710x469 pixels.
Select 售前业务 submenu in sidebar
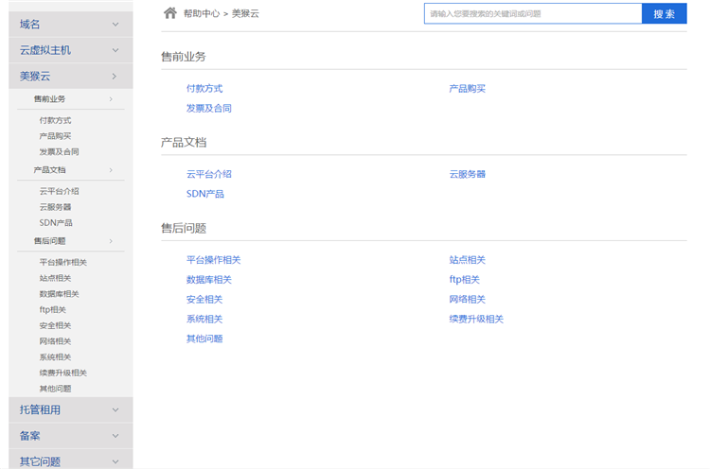tap(50, 99)
